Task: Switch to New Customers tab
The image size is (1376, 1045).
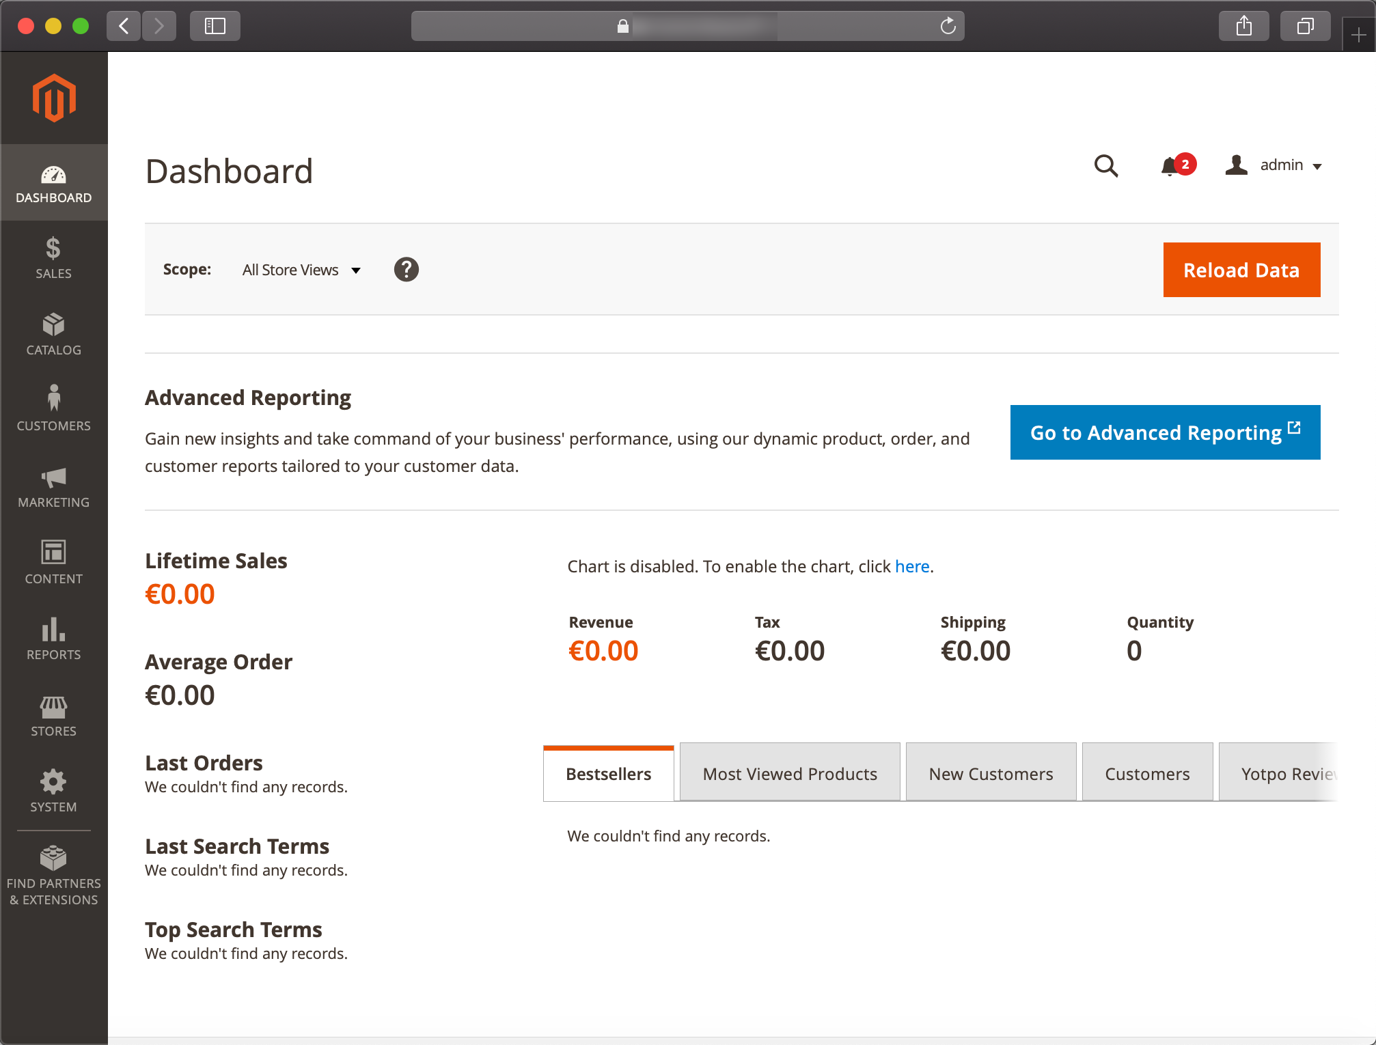Action: (x=991, y=773)
